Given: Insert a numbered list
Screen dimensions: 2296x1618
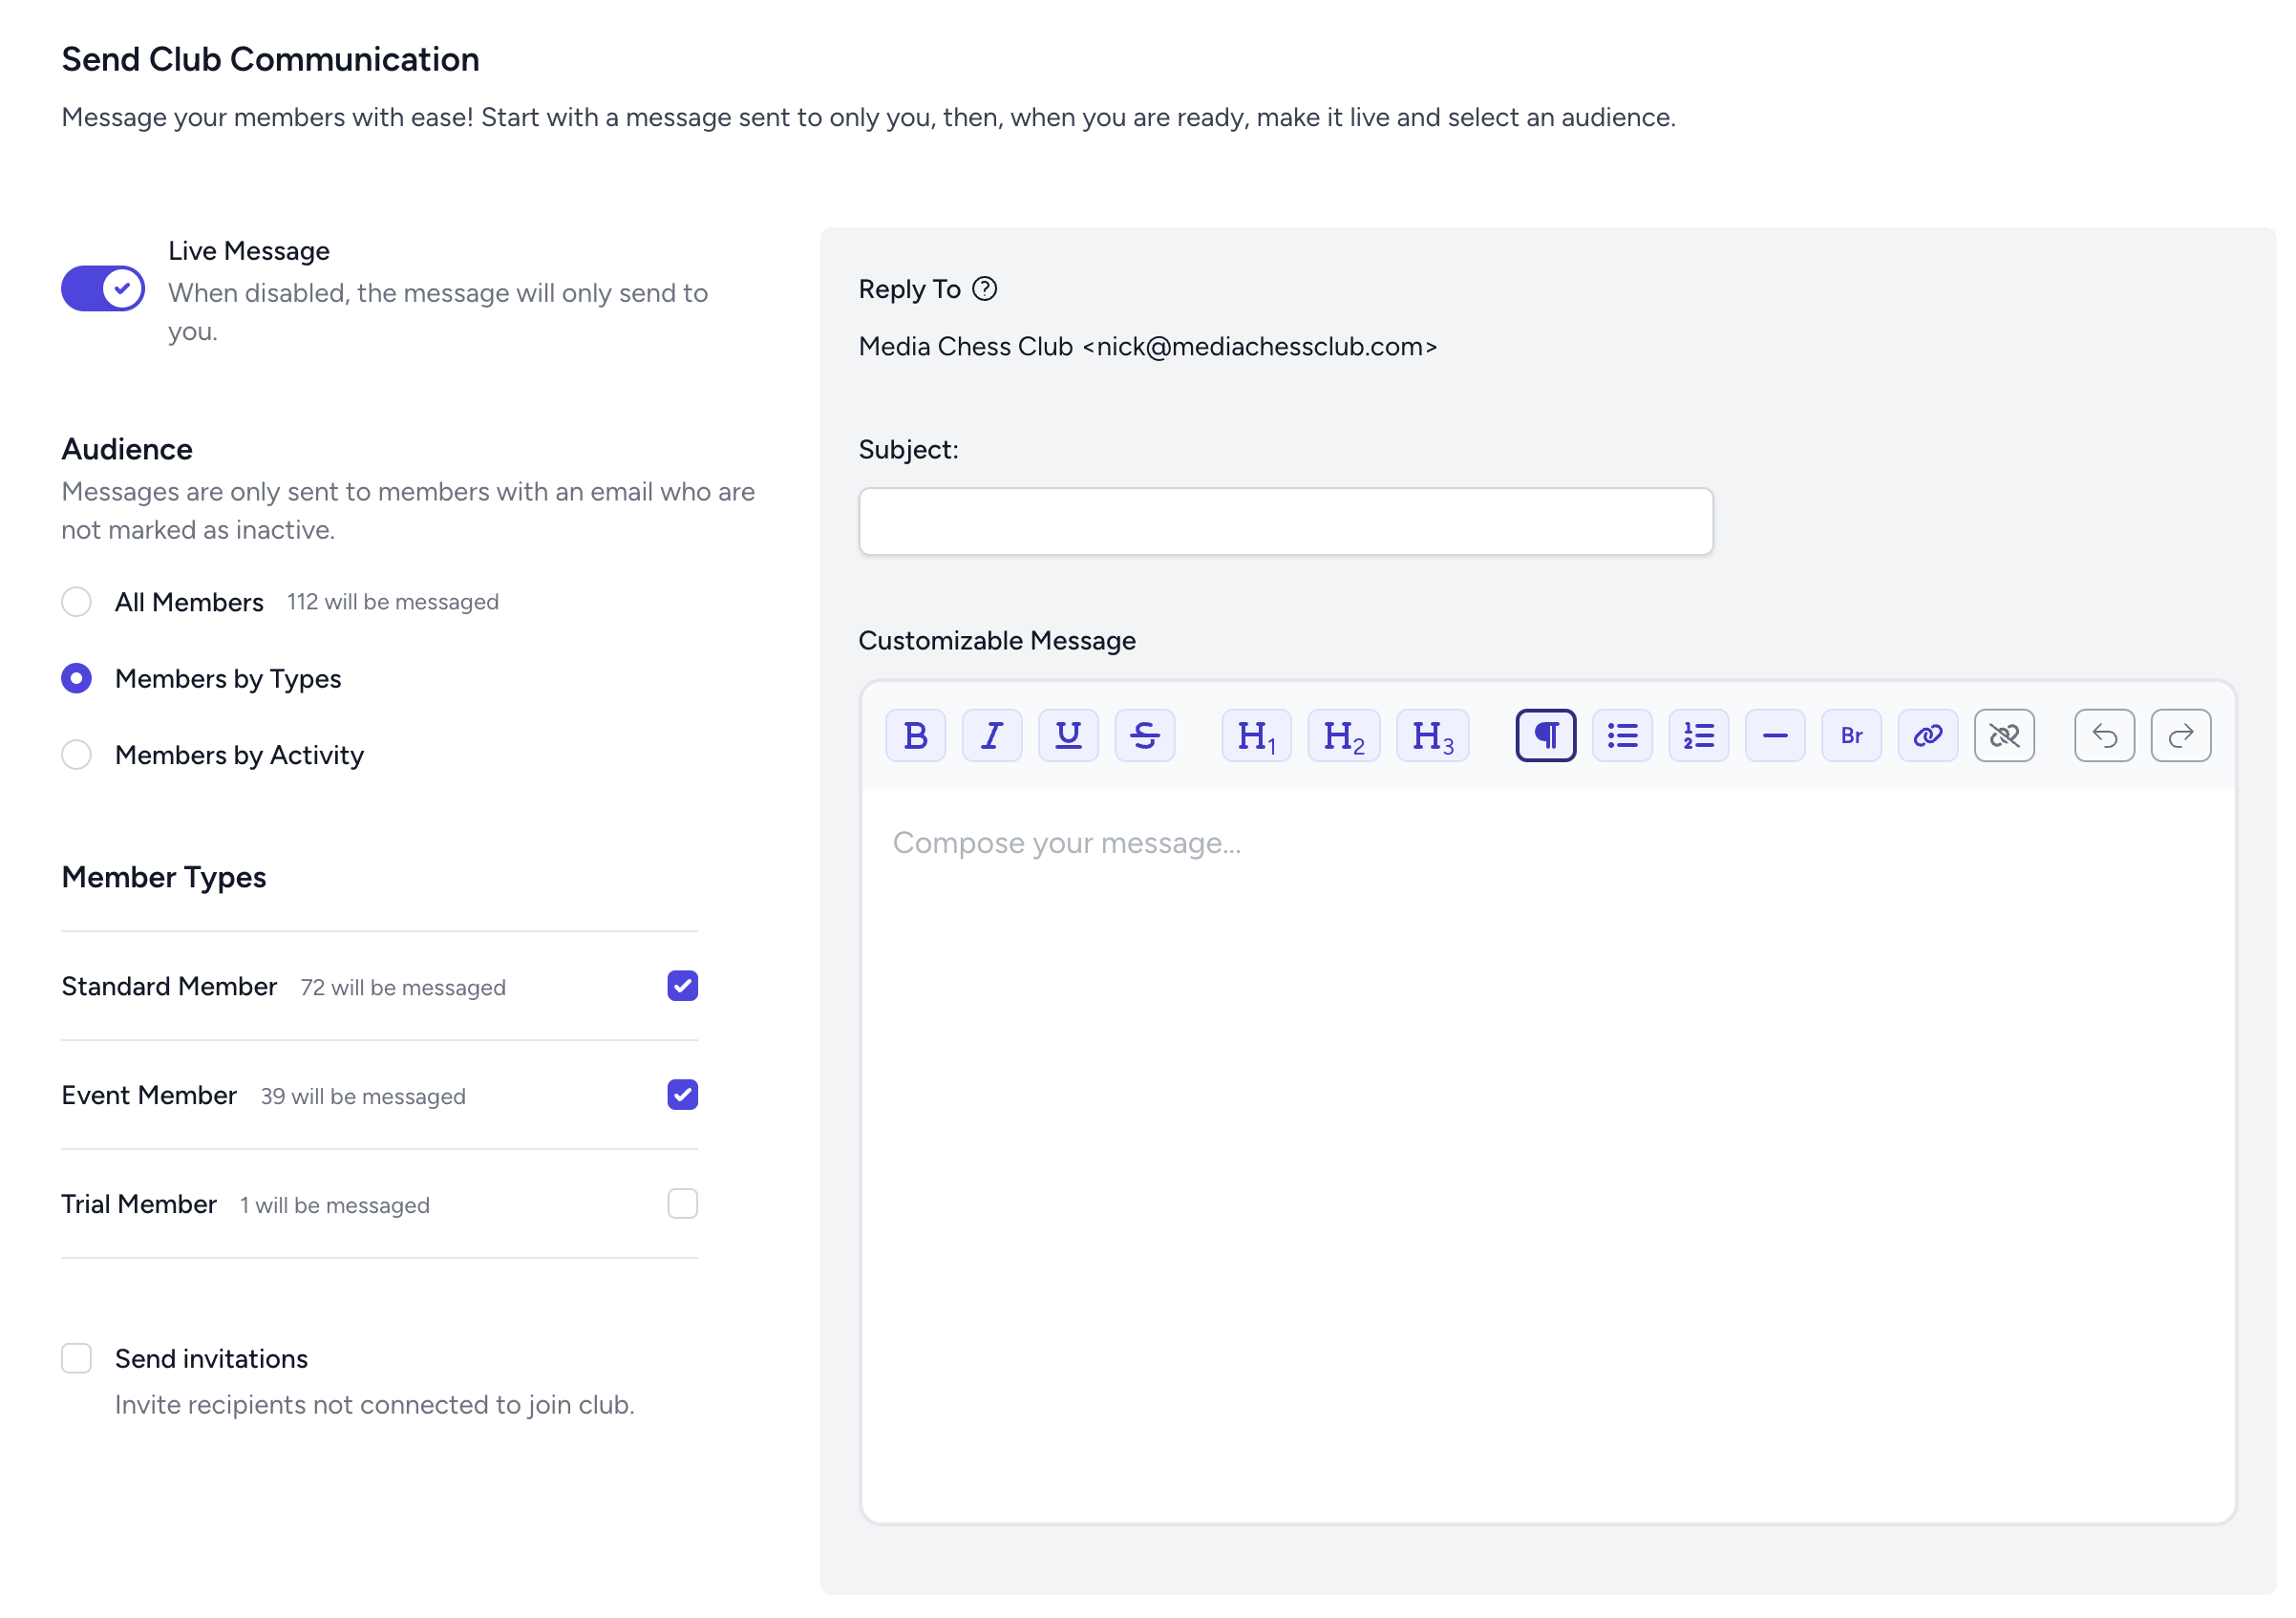Looking at the screenshot, I should tap(1698, 736).
